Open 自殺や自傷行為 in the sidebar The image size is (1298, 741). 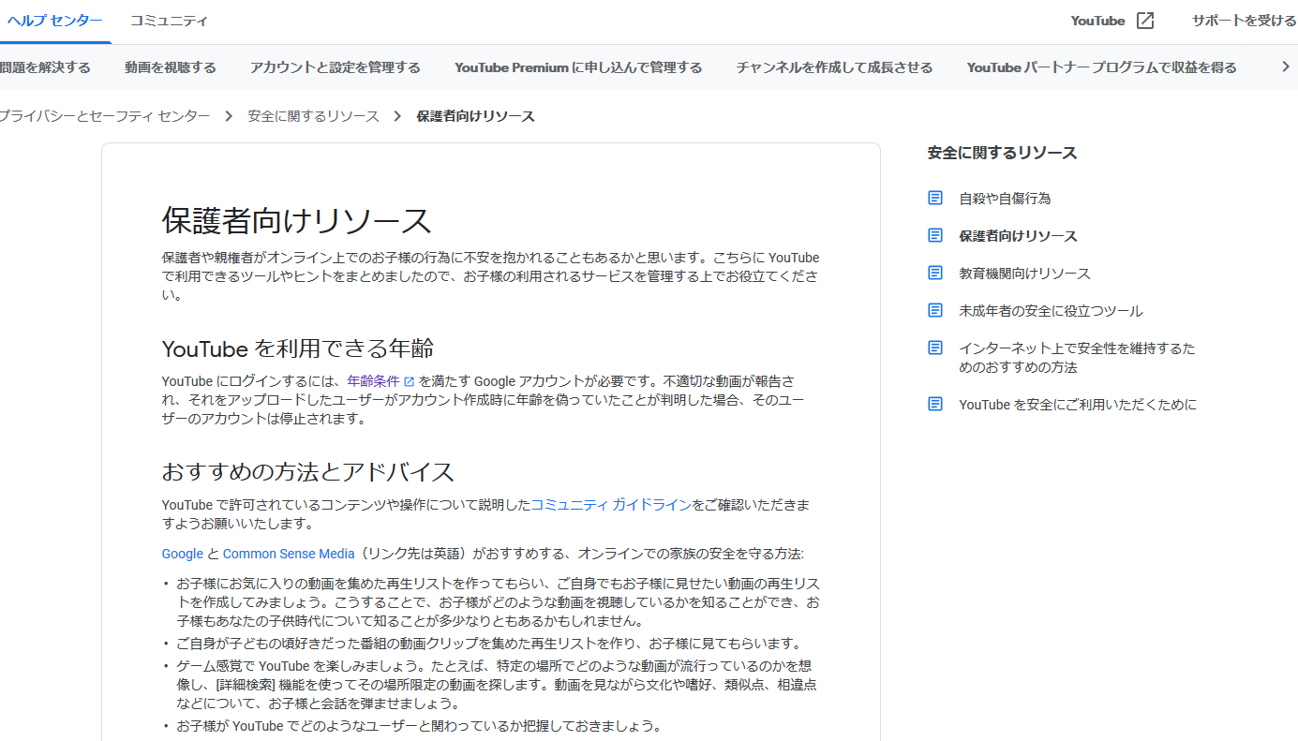click(1005, 199)
